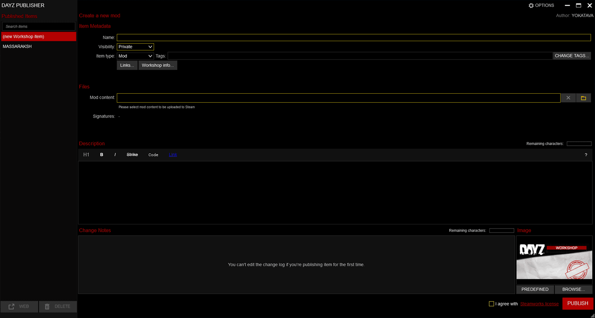The image size is (595, 318).
Task: Insert Code formatting in description
Action: click(x=153, y=155)
